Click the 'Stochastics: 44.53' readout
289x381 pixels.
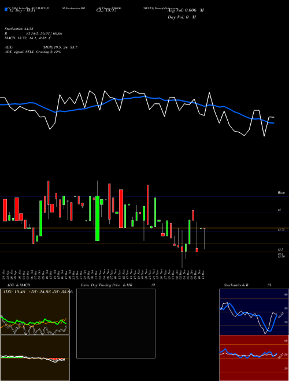(18, 29)
